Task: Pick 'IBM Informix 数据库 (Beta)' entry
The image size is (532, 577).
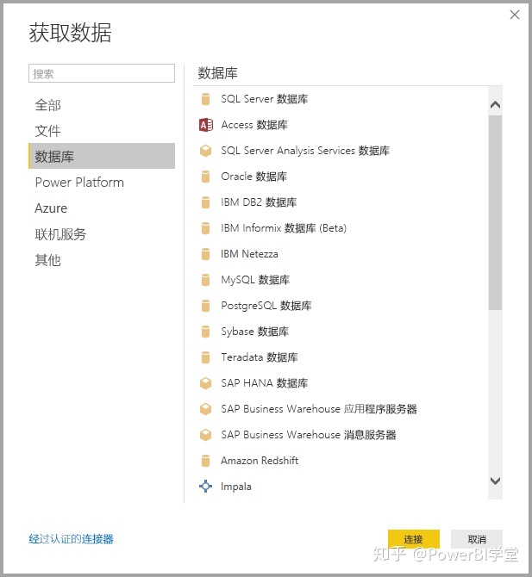Action: coord(341,228)
